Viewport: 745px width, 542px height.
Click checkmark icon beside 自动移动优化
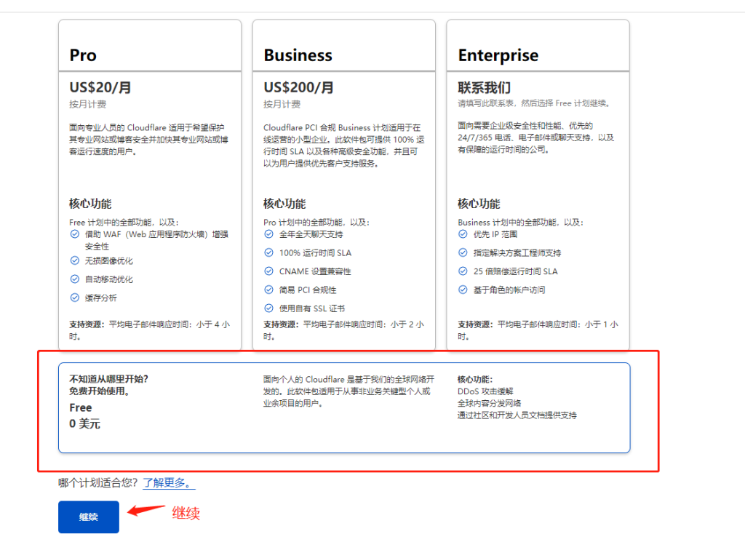tap(75, 279)
